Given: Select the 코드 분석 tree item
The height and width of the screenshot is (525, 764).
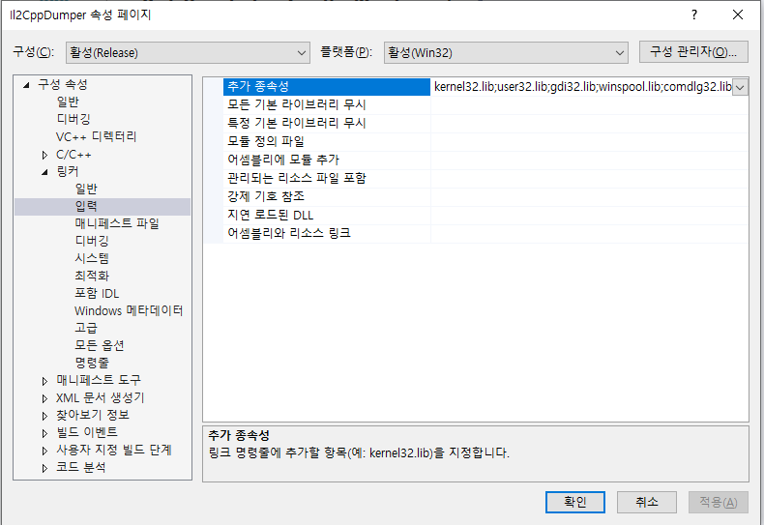Looking at the screenshot, I should [x=81, y=468].
